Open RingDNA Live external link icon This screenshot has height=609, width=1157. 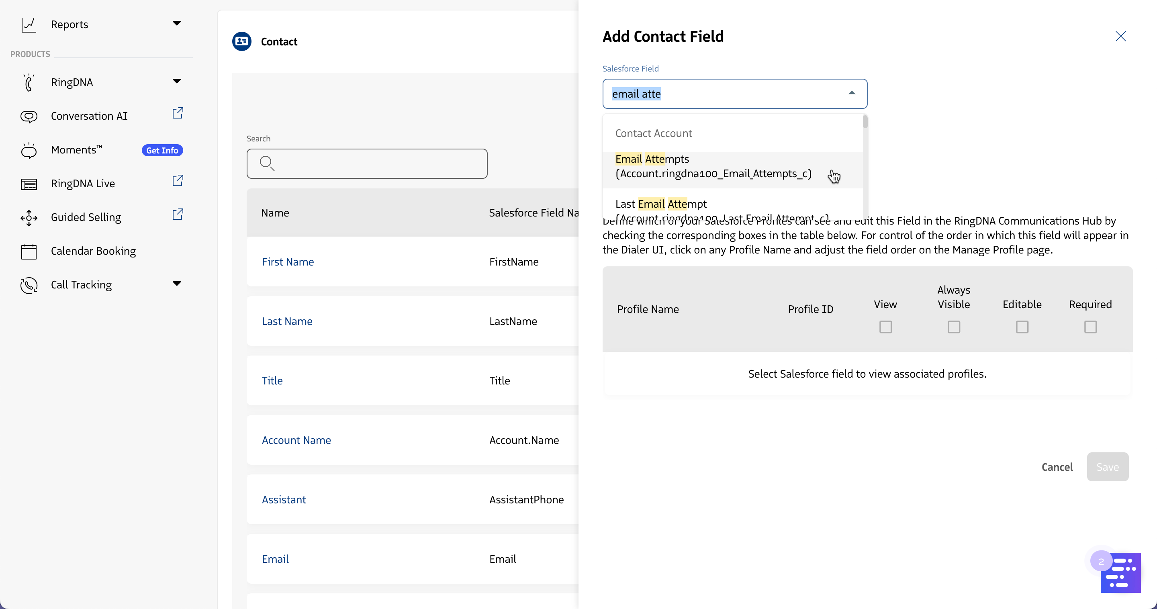[178, 180]
